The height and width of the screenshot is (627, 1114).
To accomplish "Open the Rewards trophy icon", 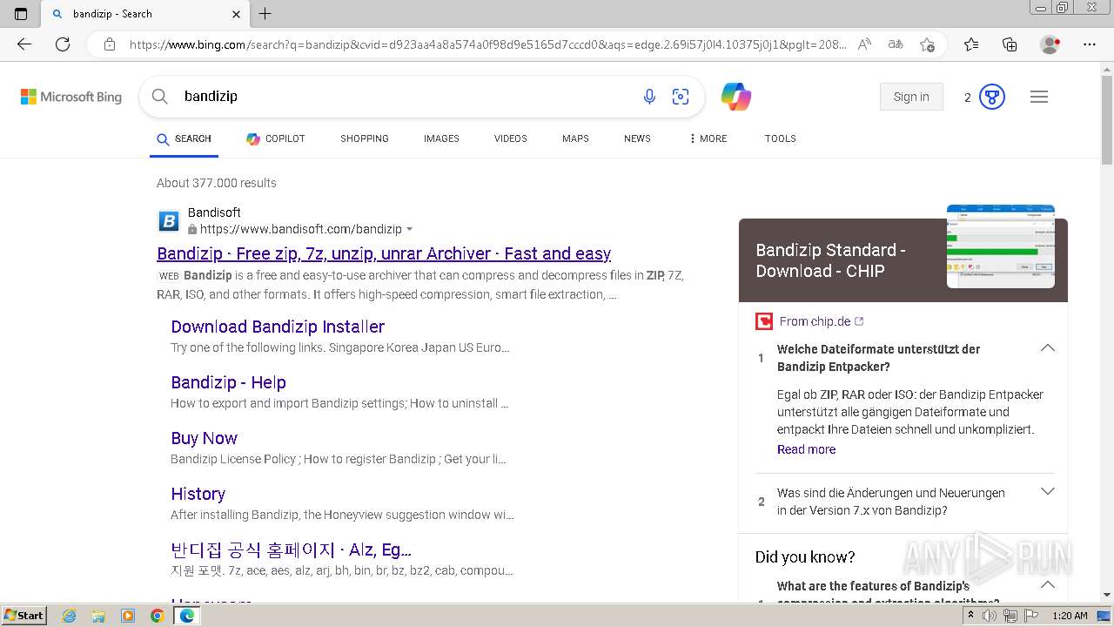I will [x=992, y=97].
